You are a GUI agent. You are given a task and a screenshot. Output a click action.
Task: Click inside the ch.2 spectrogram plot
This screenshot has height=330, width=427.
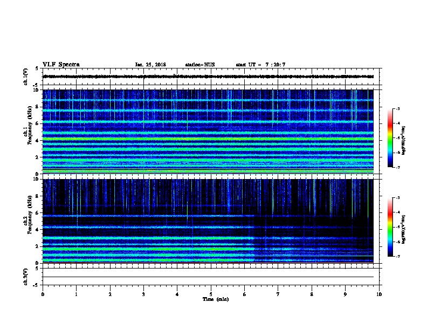point(208,221)
